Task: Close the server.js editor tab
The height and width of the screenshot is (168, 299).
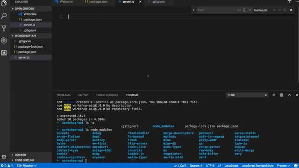Action: point(140,2)
